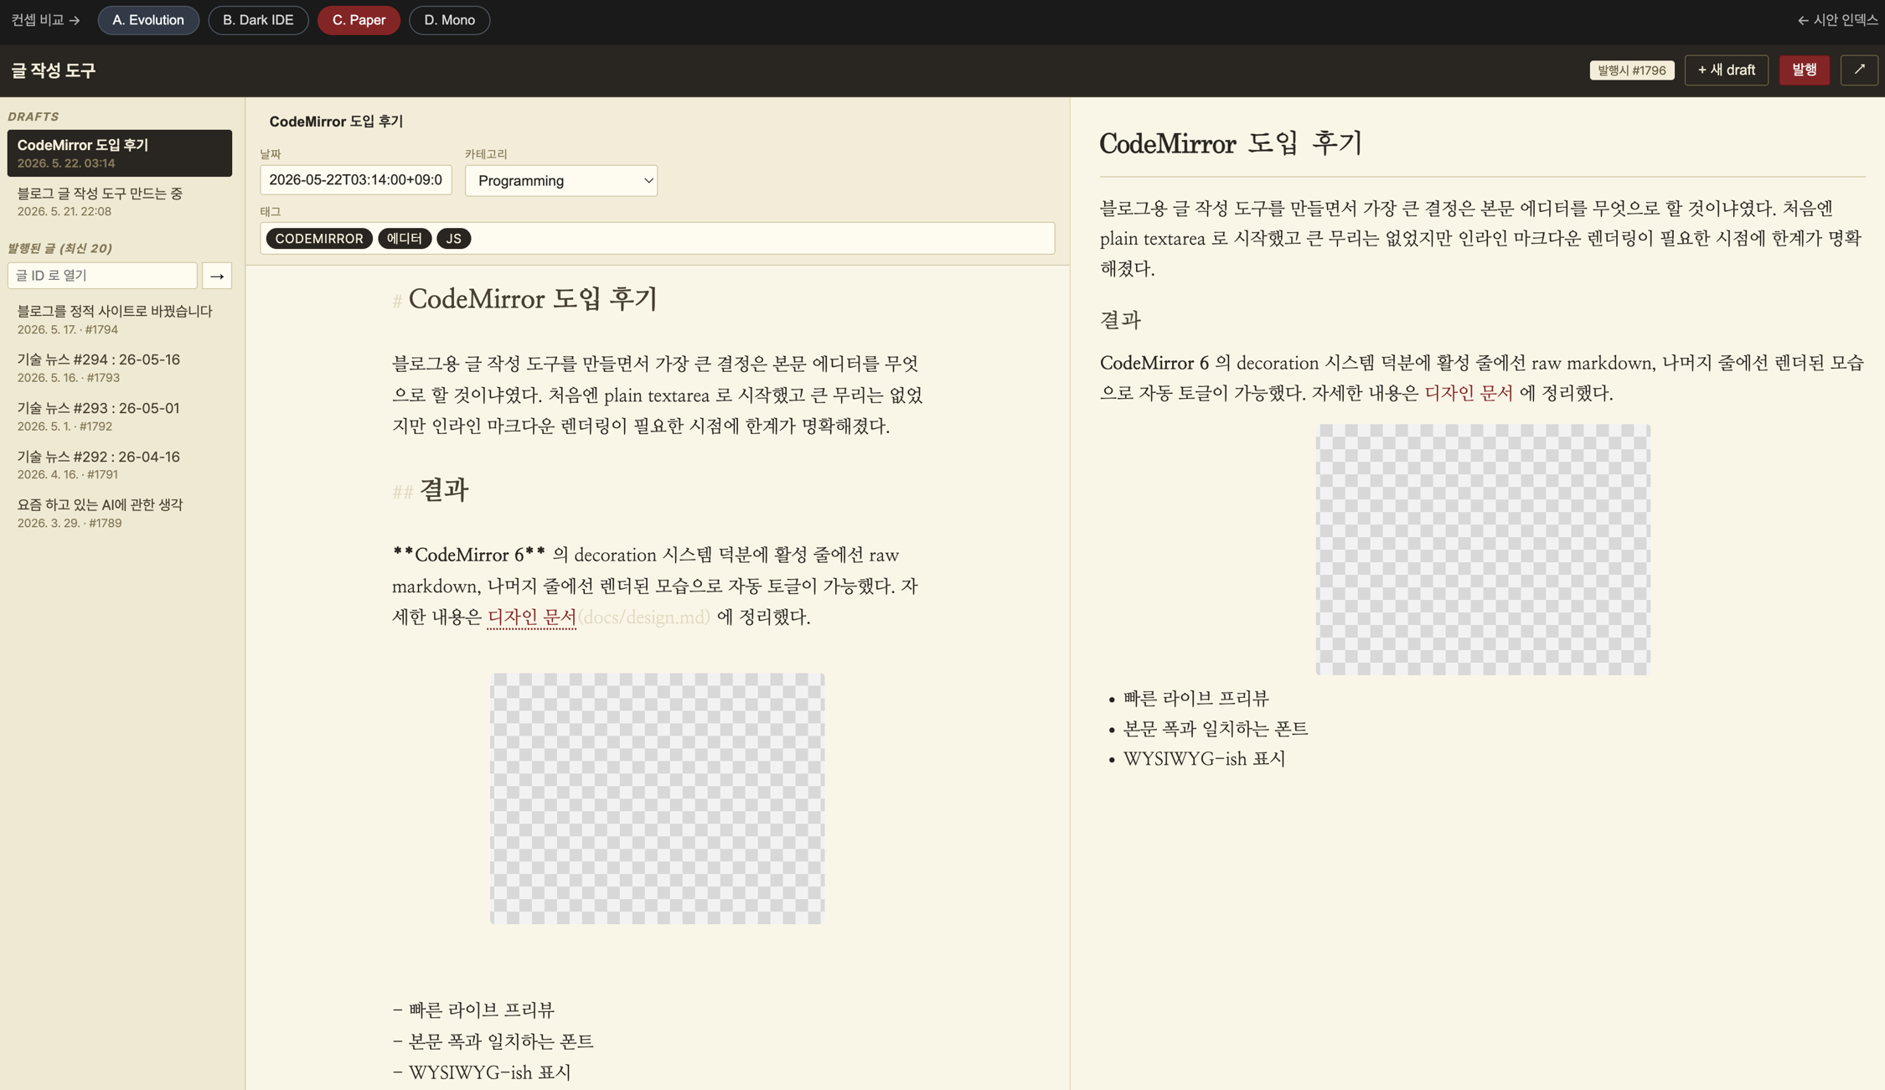Switch to the D. Mono concept tab
The image size is (1885, 1090).
click(x=449, y=20)
